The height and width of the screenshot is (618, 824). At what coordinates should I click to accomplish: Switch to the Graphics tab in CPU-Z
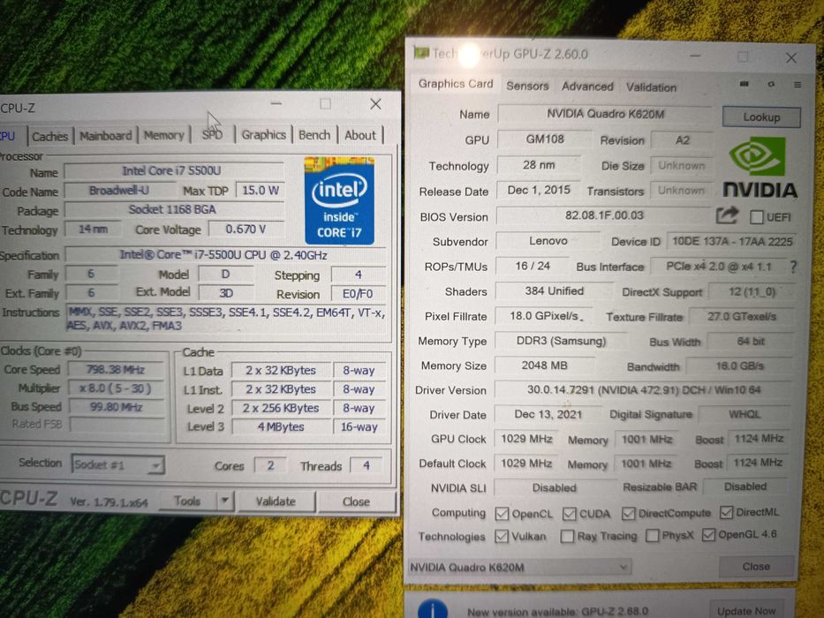[263, 134]
